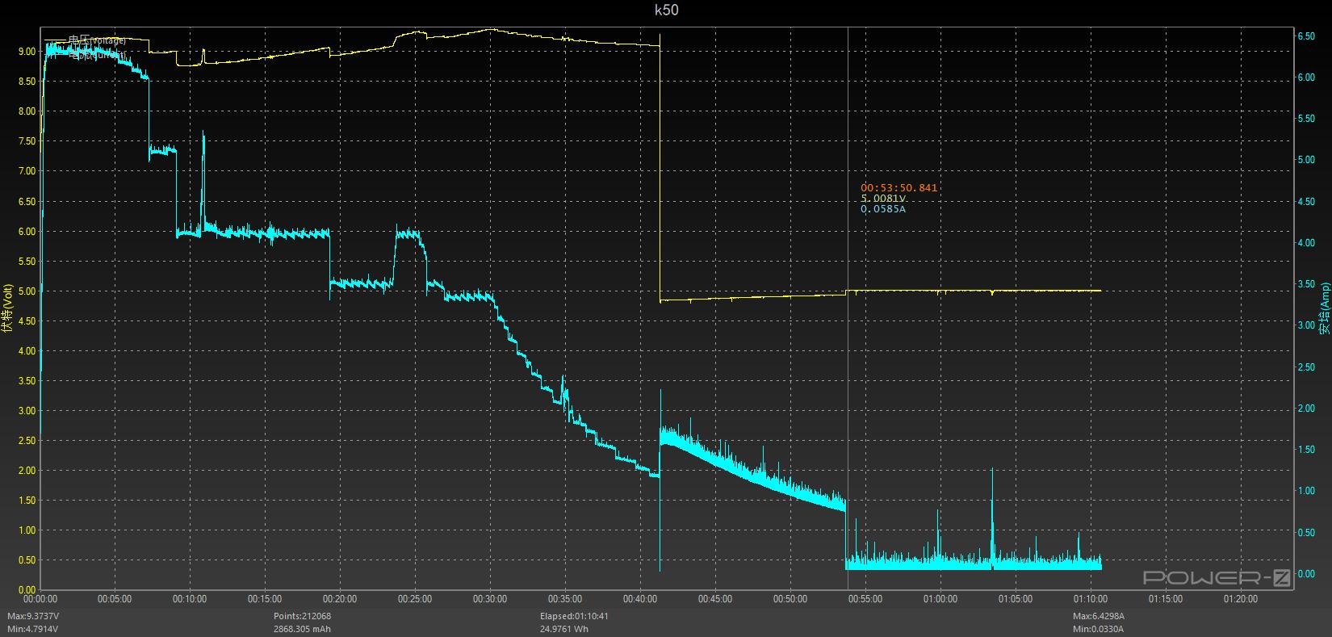Click the Max 6.4298A current statistic
This screenshot has width=1332, height=637.
(1098, 616)
